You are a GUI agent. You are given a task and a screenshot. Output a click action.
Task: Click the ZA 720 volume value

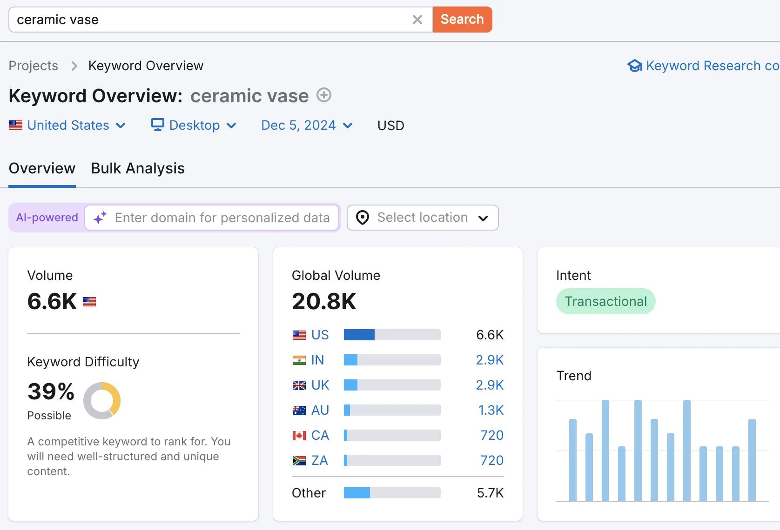tap(492, 460)
